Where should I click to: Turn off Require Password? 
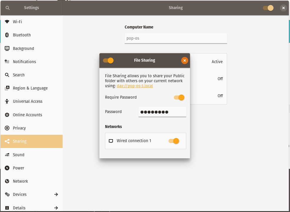(179, 97)
